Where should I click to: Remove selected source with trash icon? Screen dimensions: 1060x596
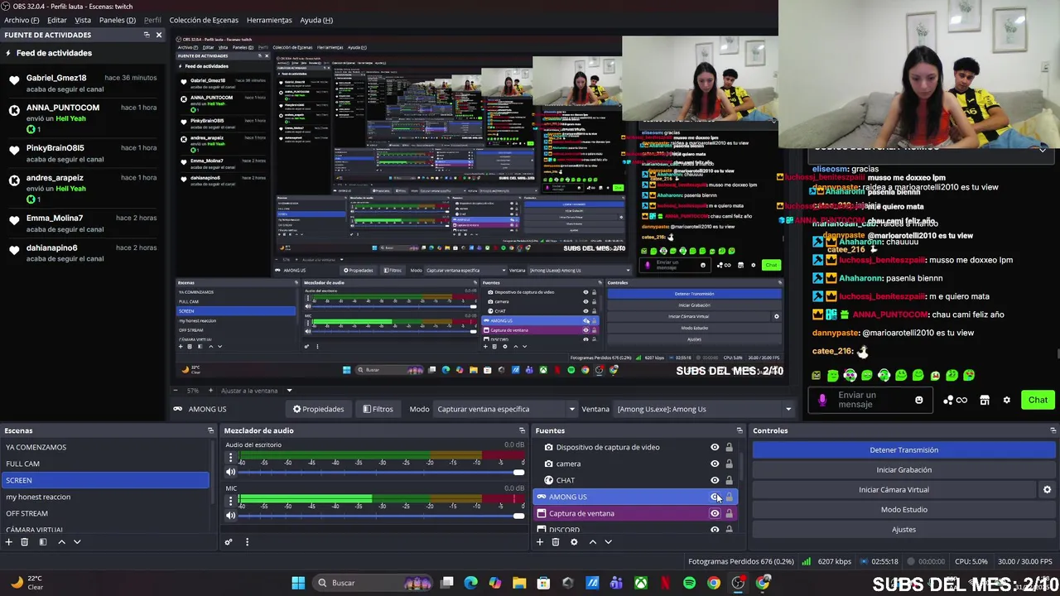click(x=556, y=542)
